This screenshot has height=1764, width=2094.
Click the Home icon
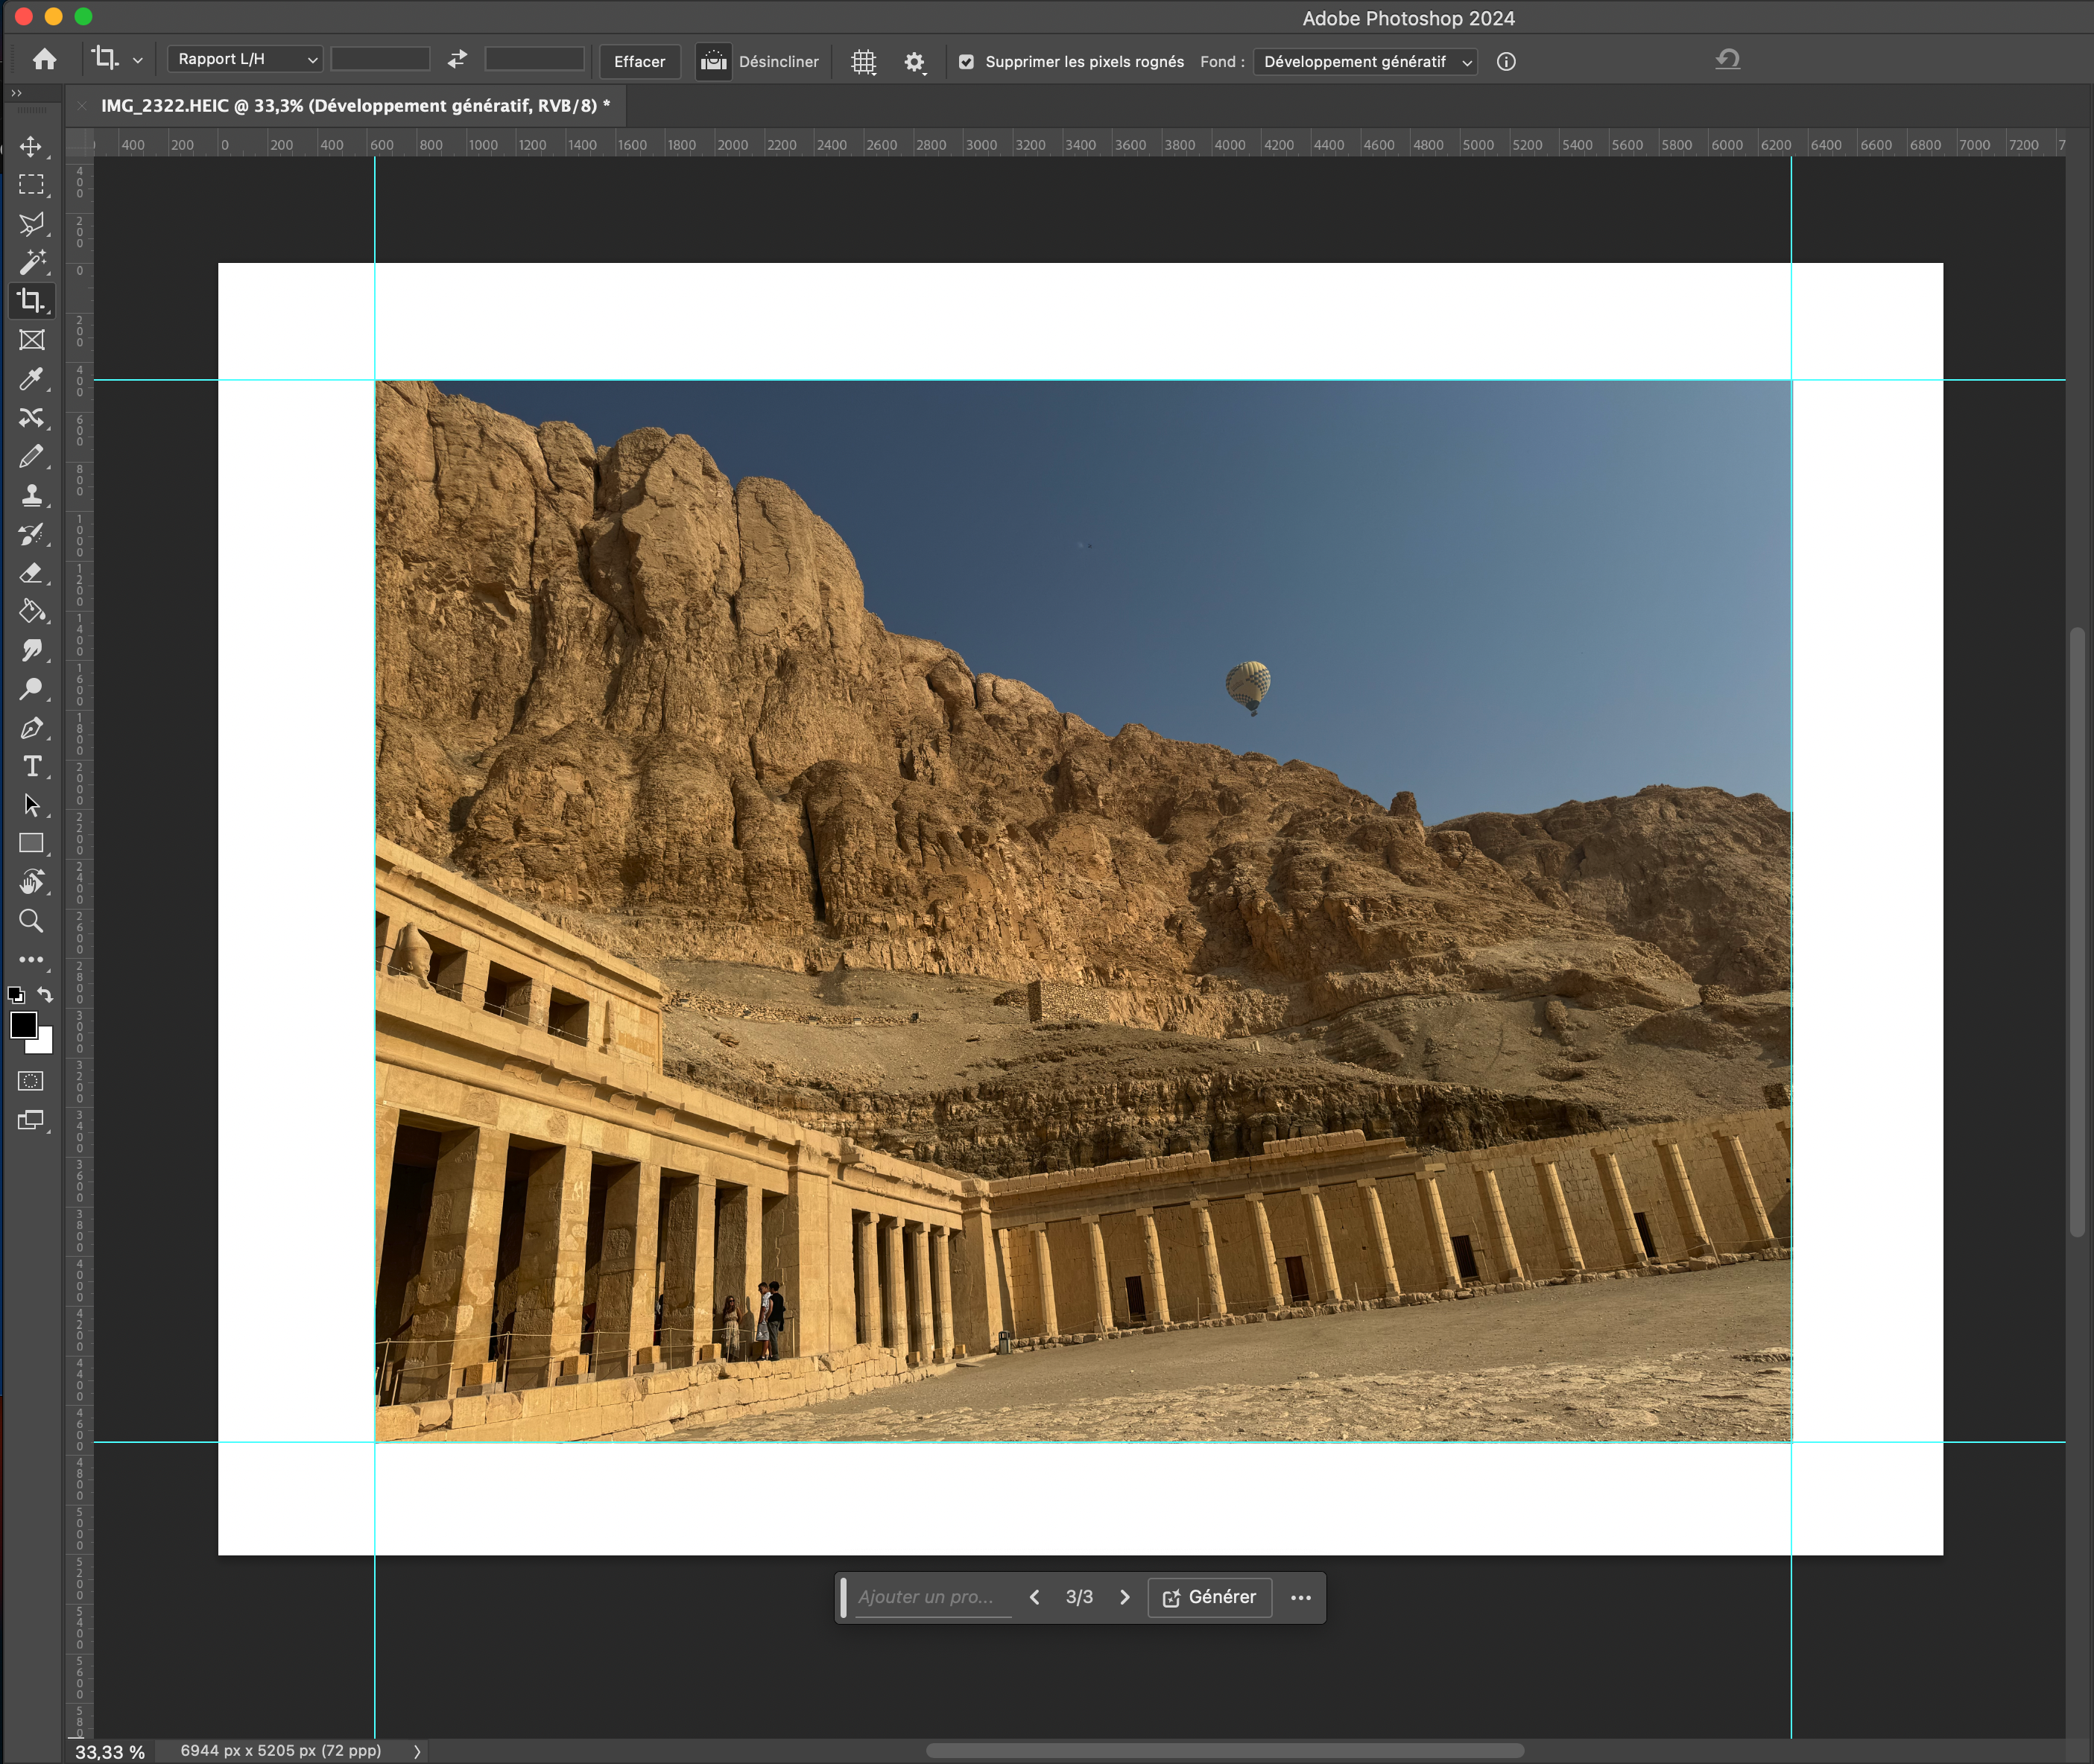point(44,60)
